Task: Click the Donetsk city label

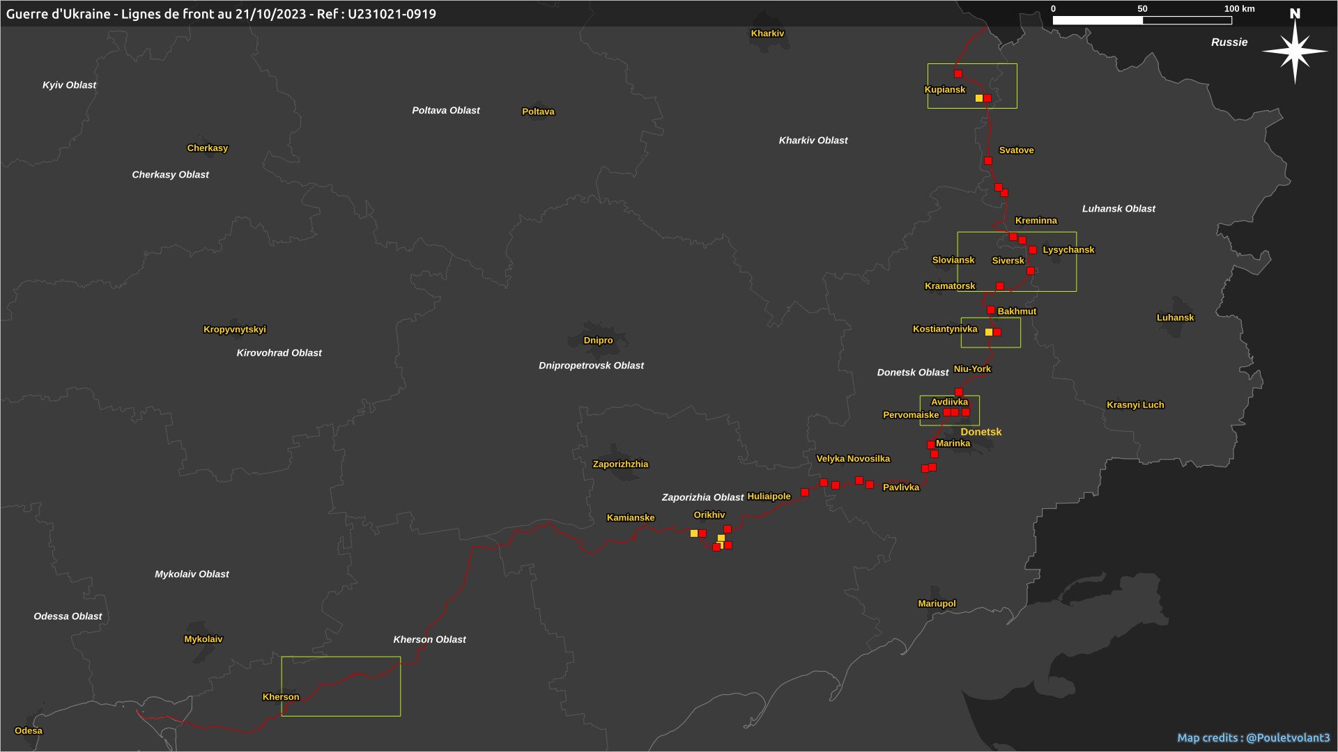Action: tap(981, 432)
